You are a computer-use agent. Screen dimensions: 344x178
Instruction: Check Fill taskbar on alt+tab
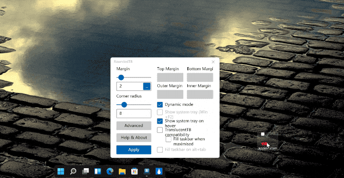[160, 150]
